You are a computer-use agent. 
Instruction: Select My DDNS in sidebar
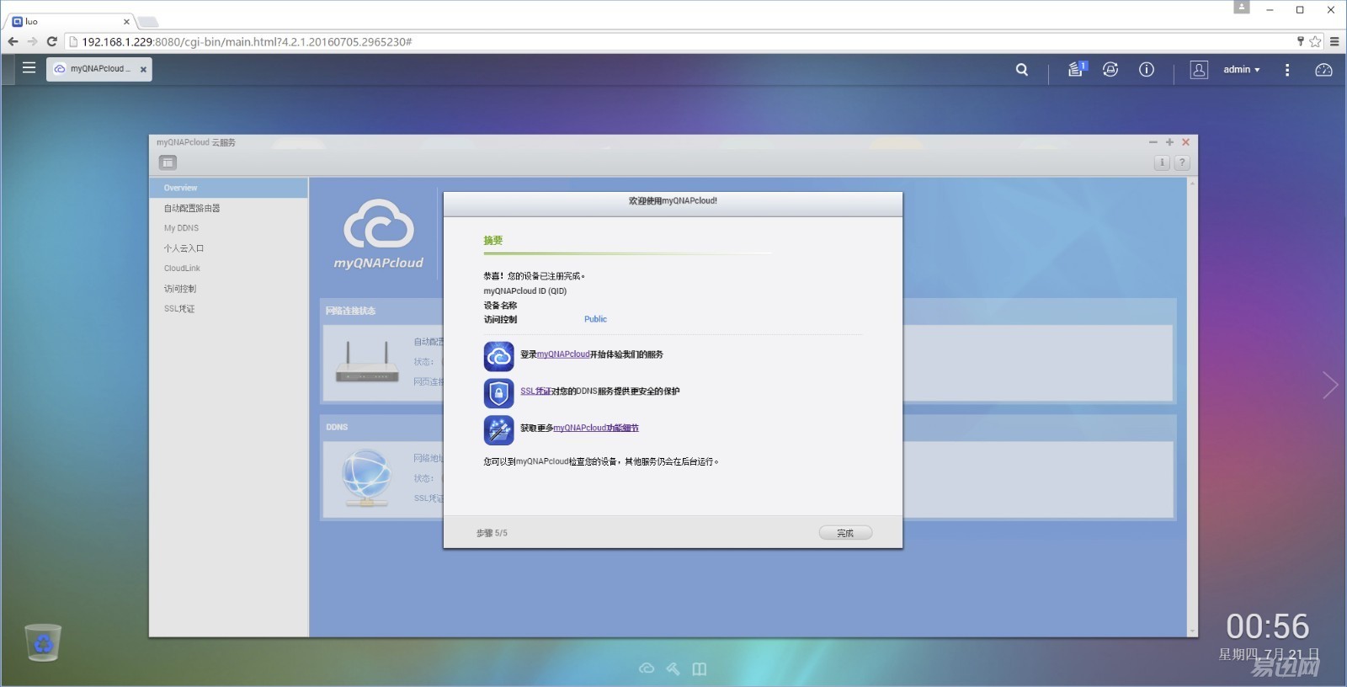click(x=181, y=228)
